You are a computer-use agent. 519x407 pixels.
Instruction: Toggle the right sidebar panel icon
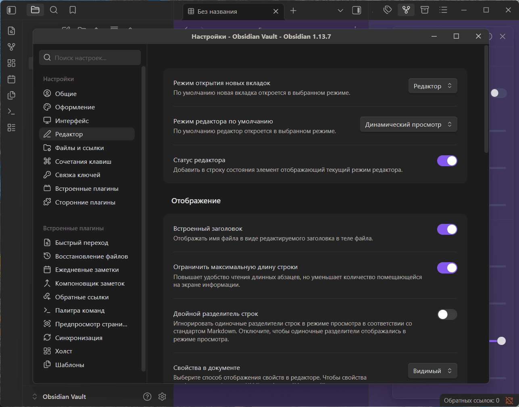356,10
